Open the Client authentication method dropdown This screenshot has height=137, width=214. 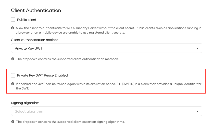click(x=106, y=48)
